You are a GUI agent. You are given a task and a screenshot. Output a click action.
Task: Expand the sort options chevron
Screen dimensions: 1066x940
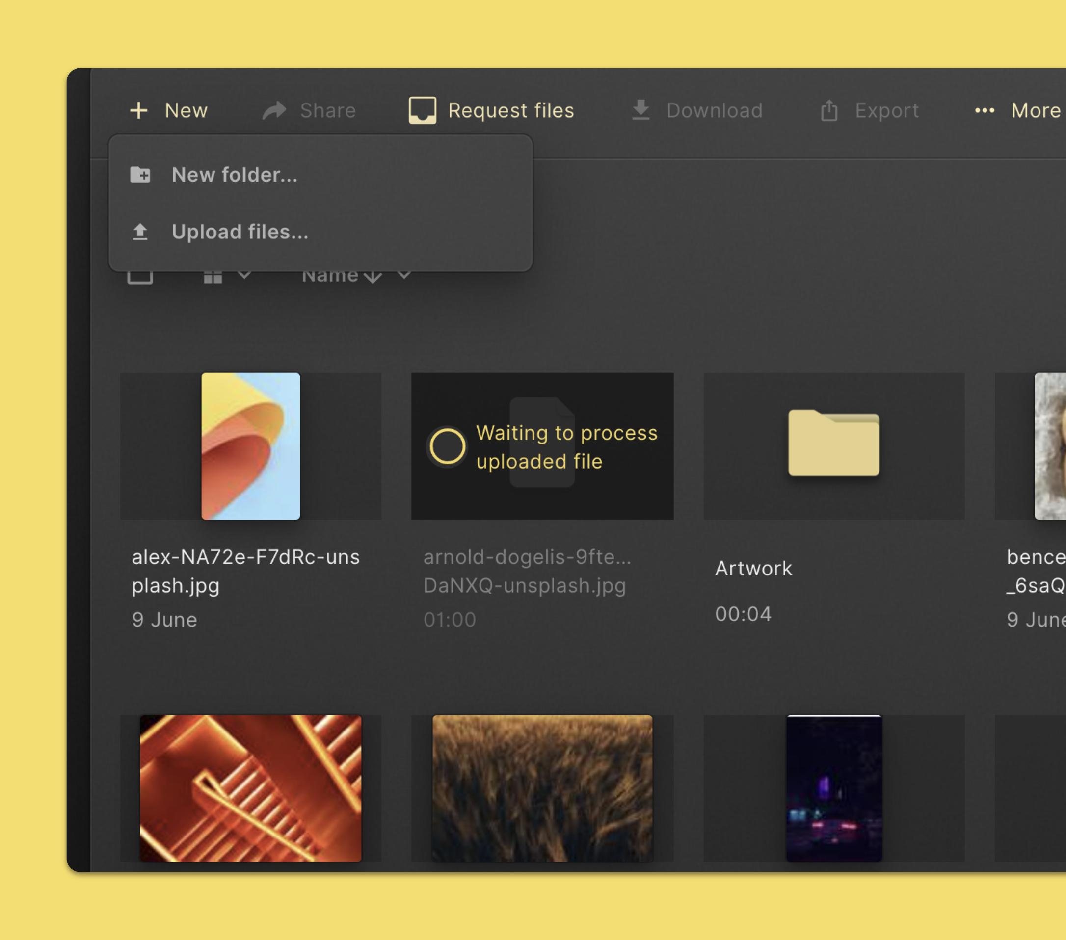pyautogui.click(x=404, y=274)
